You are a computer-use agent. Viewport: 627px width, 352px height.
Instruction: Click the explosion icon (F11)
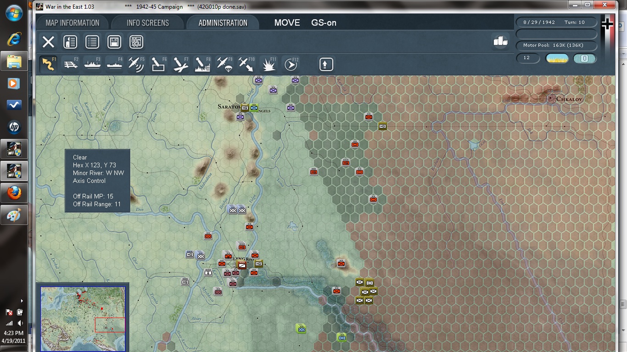(x=269, y=64)
